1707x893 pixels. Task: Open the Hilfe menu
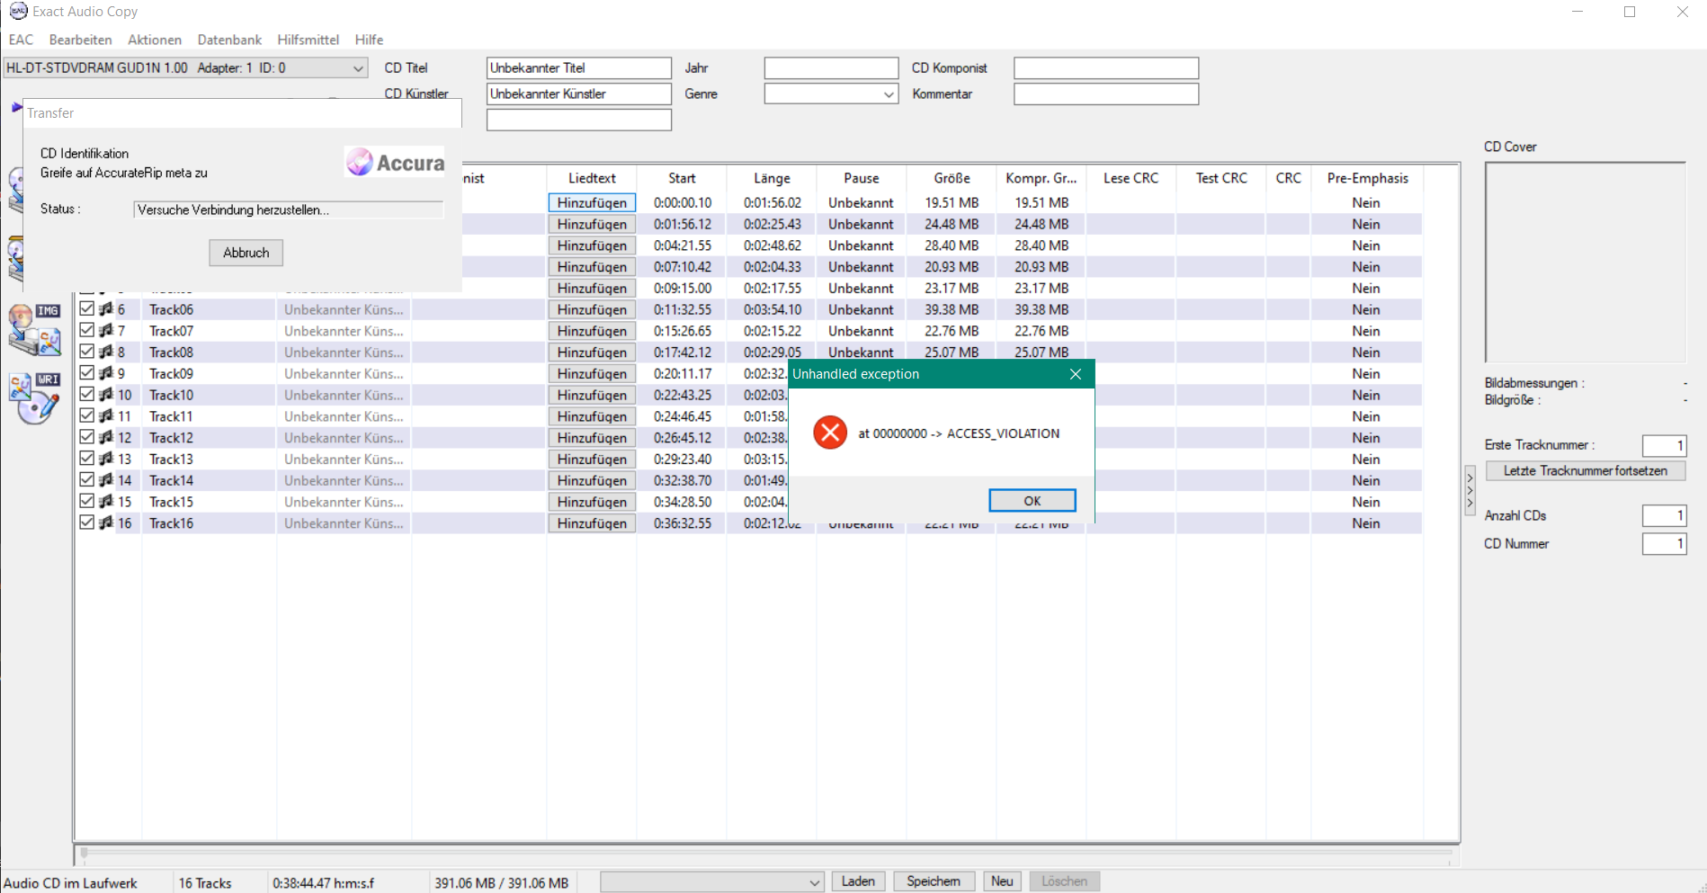point(369,40)
